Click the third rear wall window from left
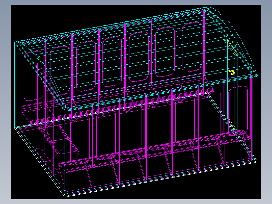Viewport: 272px width, 204px height. point(112,61)
